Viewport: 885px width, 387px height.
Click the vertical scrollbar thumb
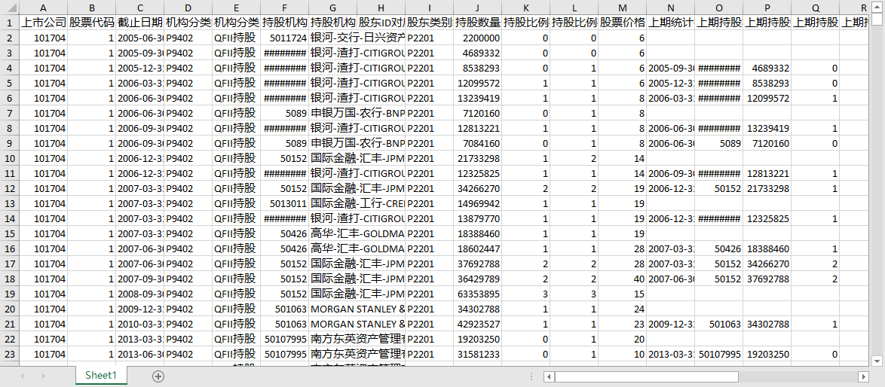(x=876, y=19)
